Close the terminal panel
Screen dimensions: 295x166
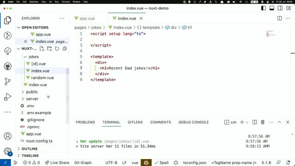click(x=288, y=122)
